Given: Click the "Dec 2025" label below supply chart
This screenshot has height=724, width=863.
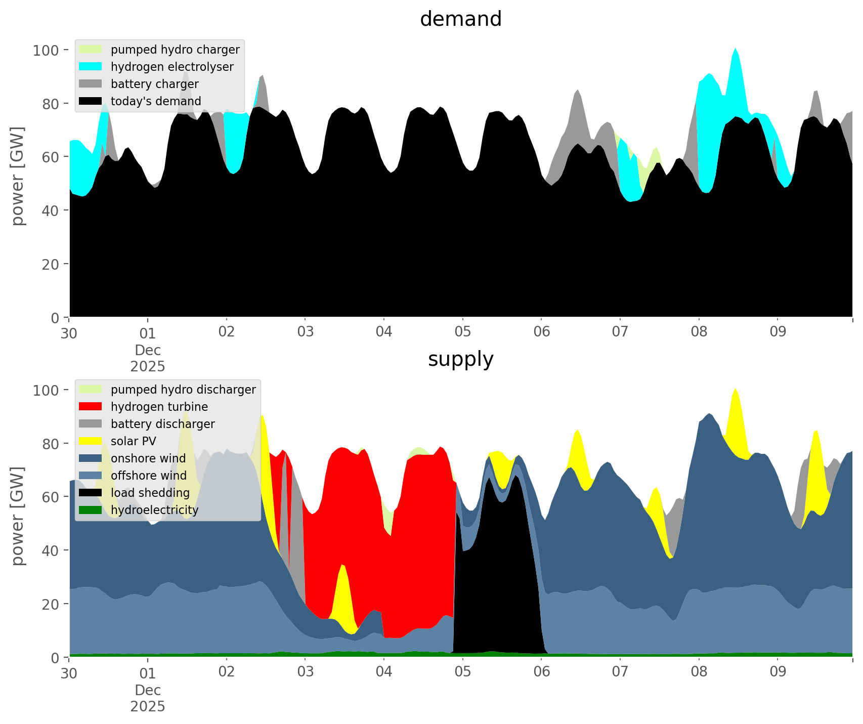Looking at the screenshot, I should tap(148, 698).
